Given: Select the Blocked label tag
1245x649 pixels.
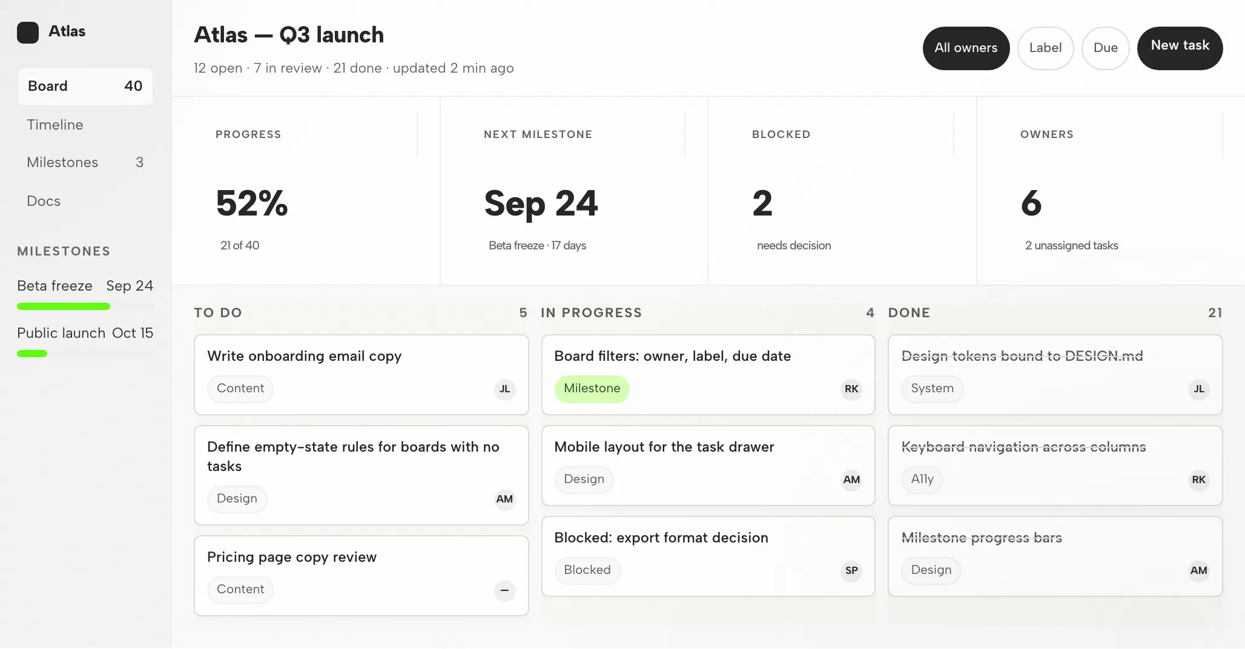Looking at the screenshot, I should (587, 570).
